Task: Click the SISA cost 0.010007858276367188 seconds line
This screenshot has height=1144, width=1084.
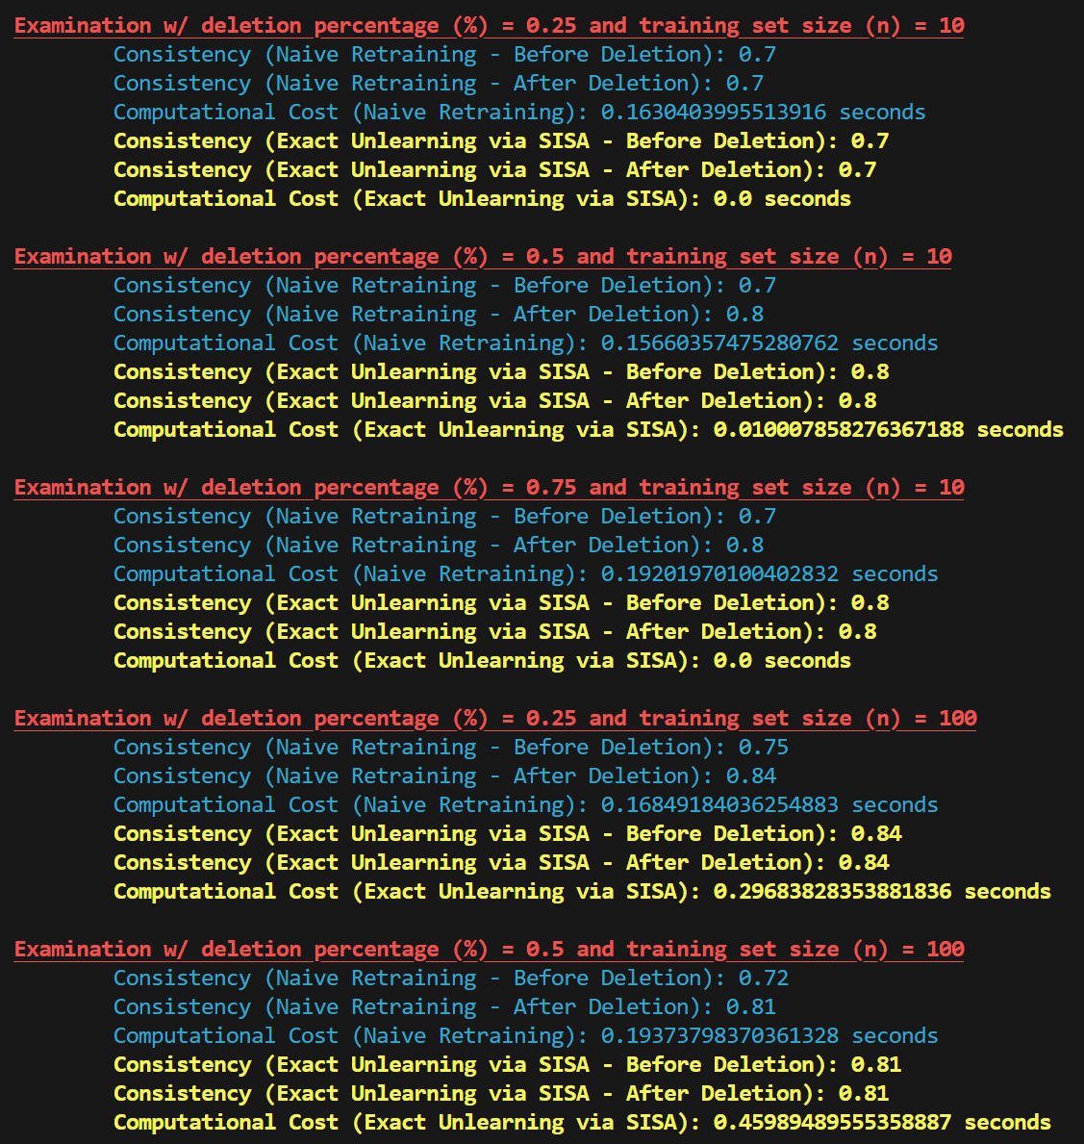Action: tap(588, 430)
